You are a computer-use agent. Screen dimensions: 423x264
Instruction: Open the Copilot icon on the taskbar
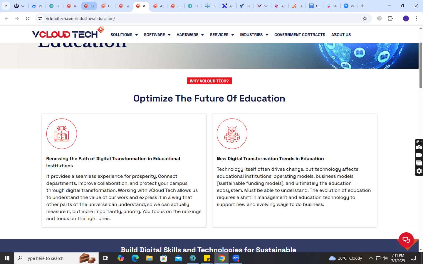point(121,258)
